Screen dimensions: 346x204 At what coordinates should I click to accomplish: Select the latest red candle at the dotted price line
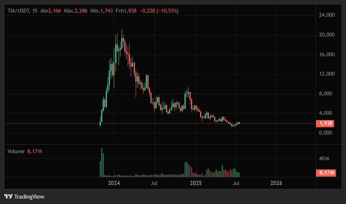(x=239, y=123)
